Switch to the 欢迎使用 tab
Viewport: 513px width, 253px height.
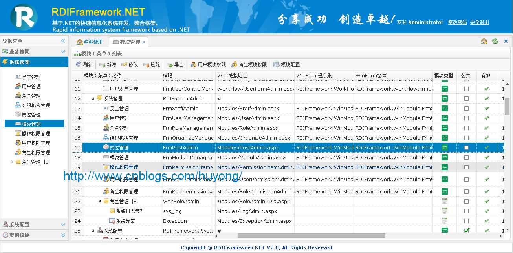90,42
